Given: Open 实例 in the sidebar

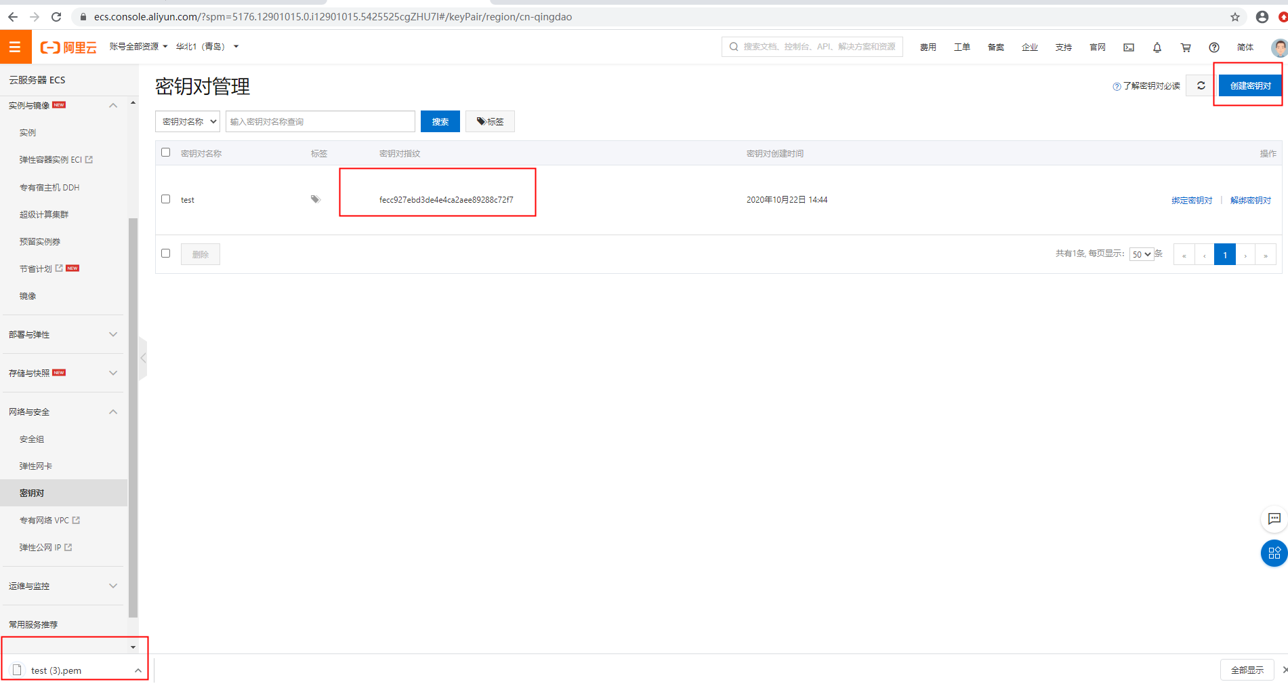Looking at the screenshot, I should [28, 133].
